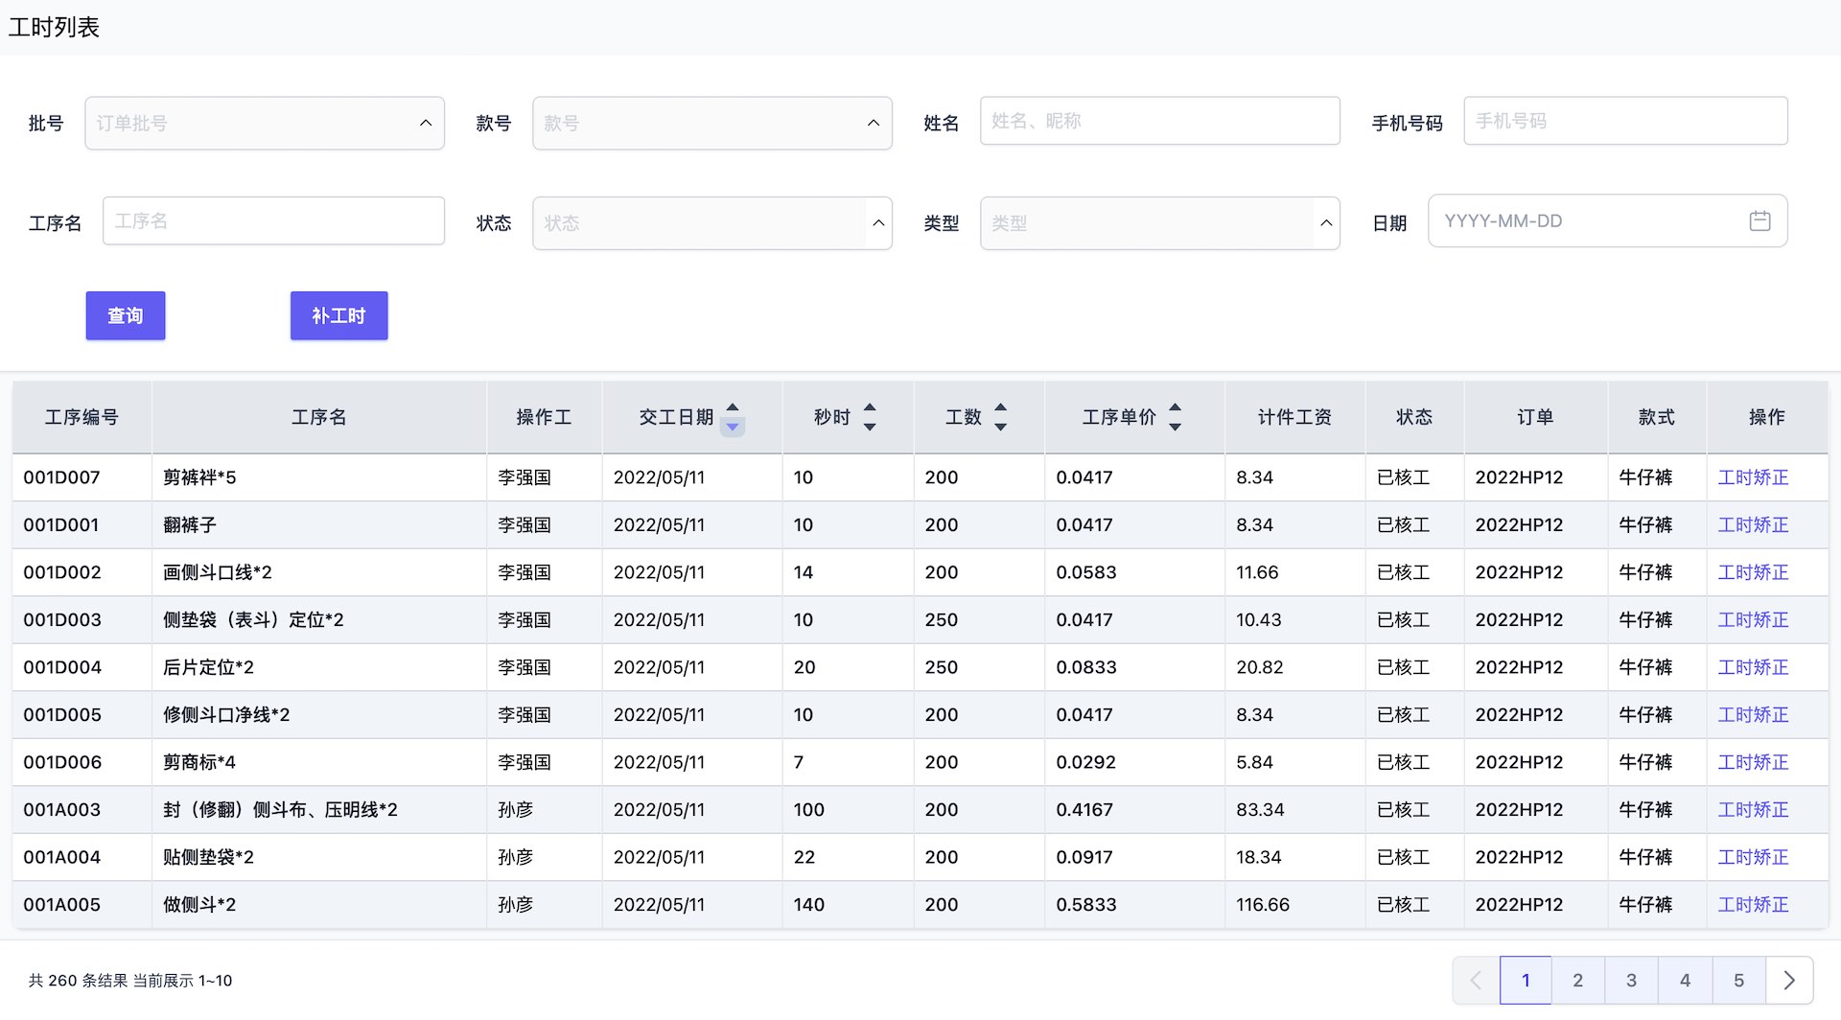The width and height of the screenshot is (1841, 1020).
Task: Sort the 工序单价 column descending
Action: point(1175,427)
